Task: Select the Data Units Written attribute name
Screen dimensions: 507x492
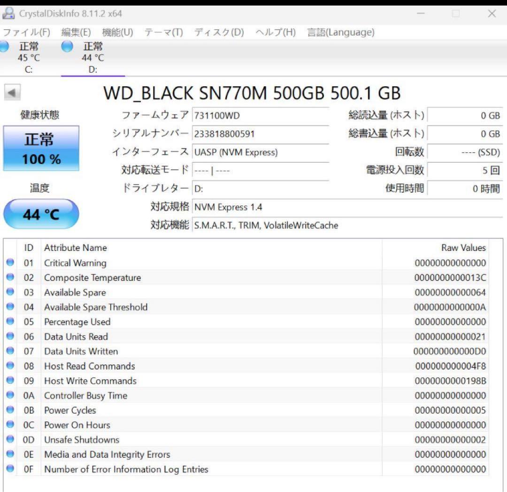Action: [81, 351]
